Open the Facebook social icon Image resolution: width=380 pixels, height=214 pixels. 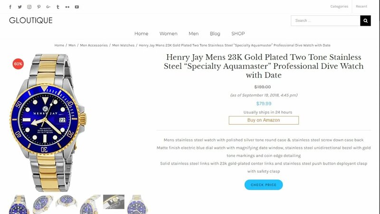point(10,7)
